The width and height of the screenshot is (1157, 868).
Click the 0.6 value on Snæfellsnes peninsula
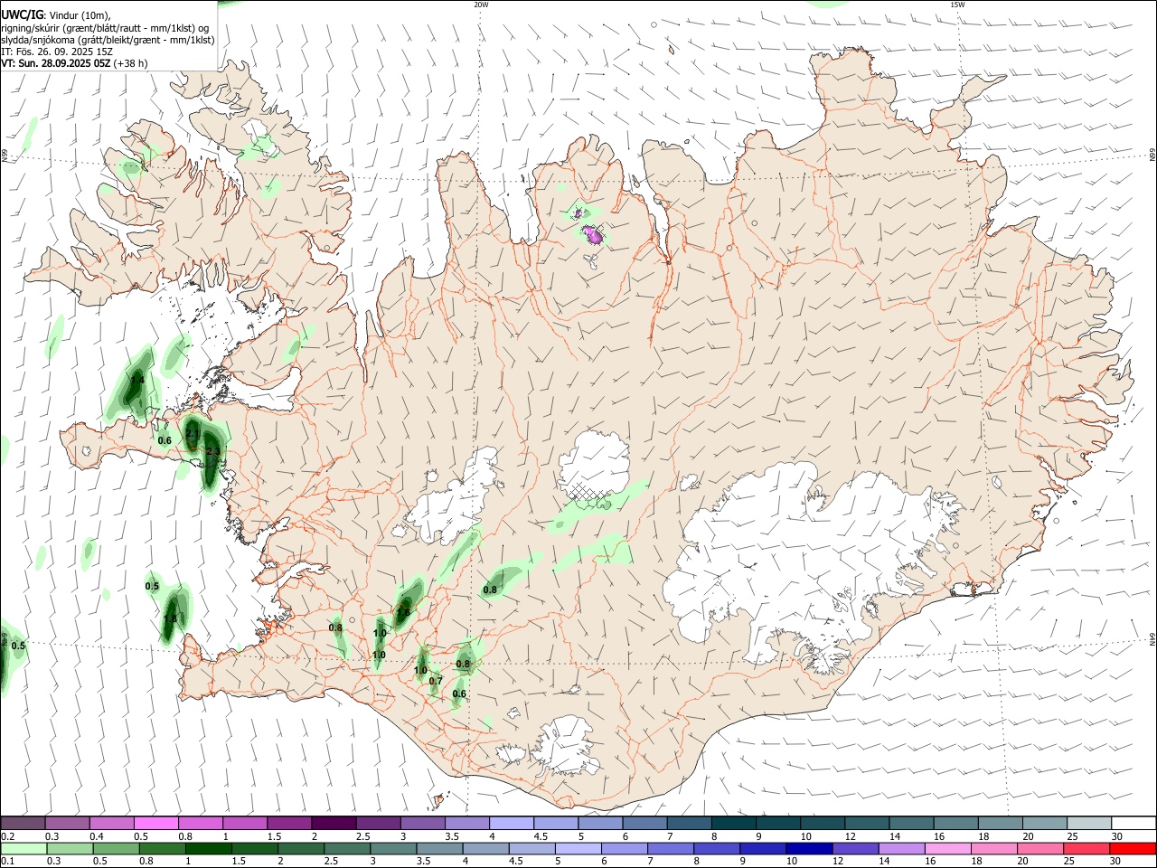(x=165, y=440)
